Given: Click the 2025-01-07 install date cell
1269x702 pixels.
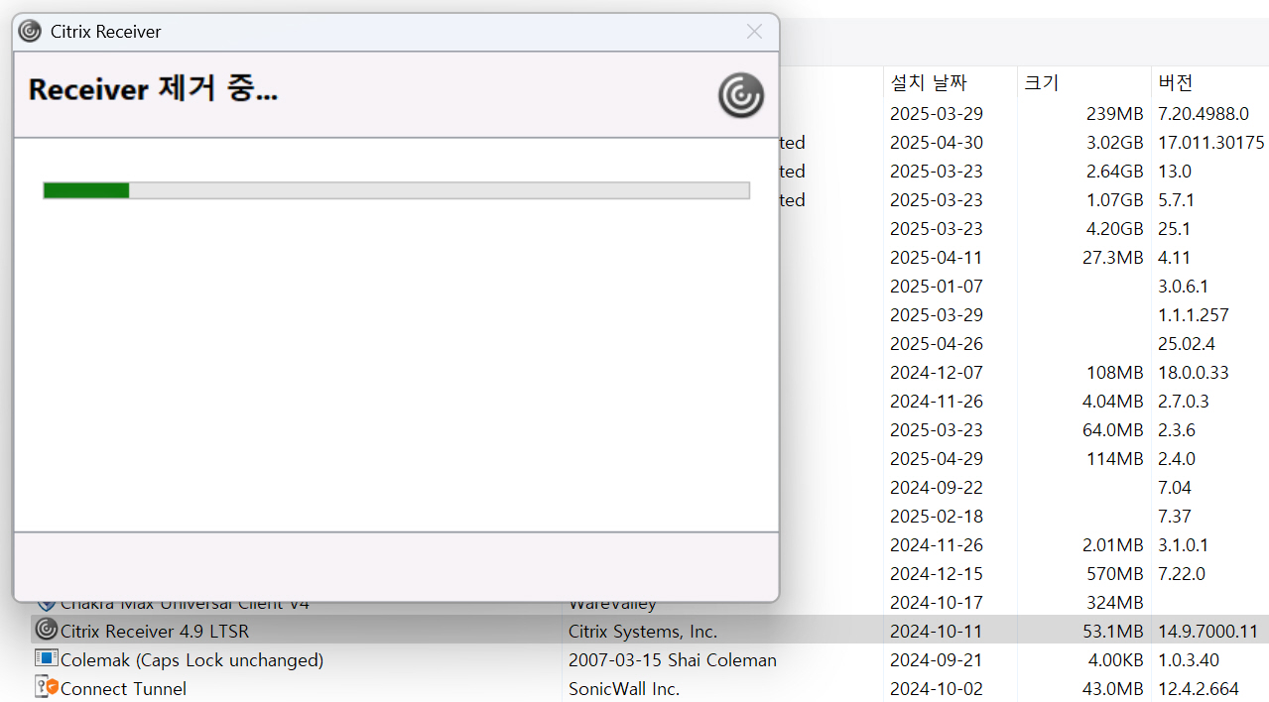Looking at the screenshot, I should (x=936, y=286).
